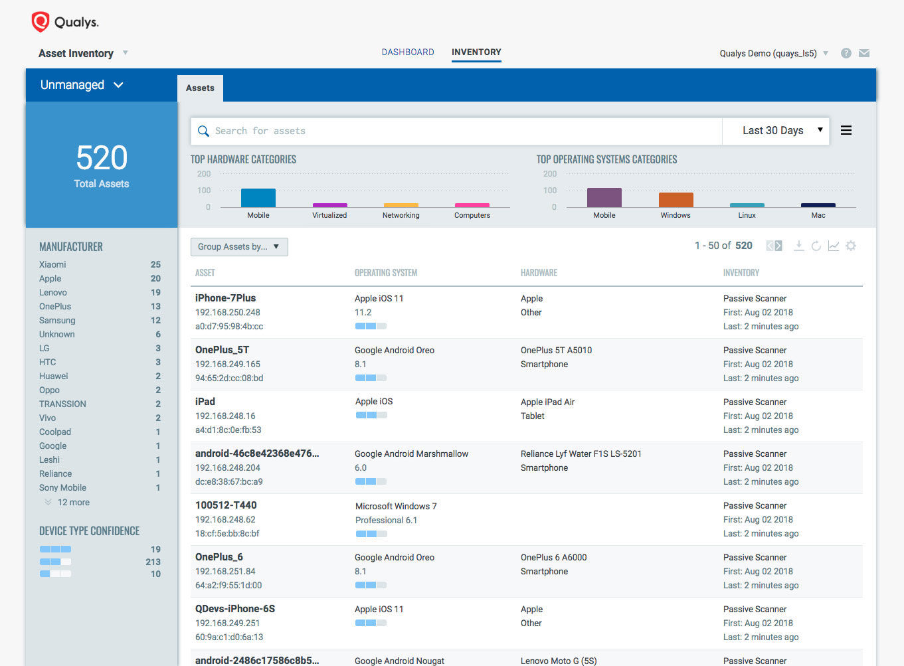Open the table settings gear icon

(x=851, y=246)
